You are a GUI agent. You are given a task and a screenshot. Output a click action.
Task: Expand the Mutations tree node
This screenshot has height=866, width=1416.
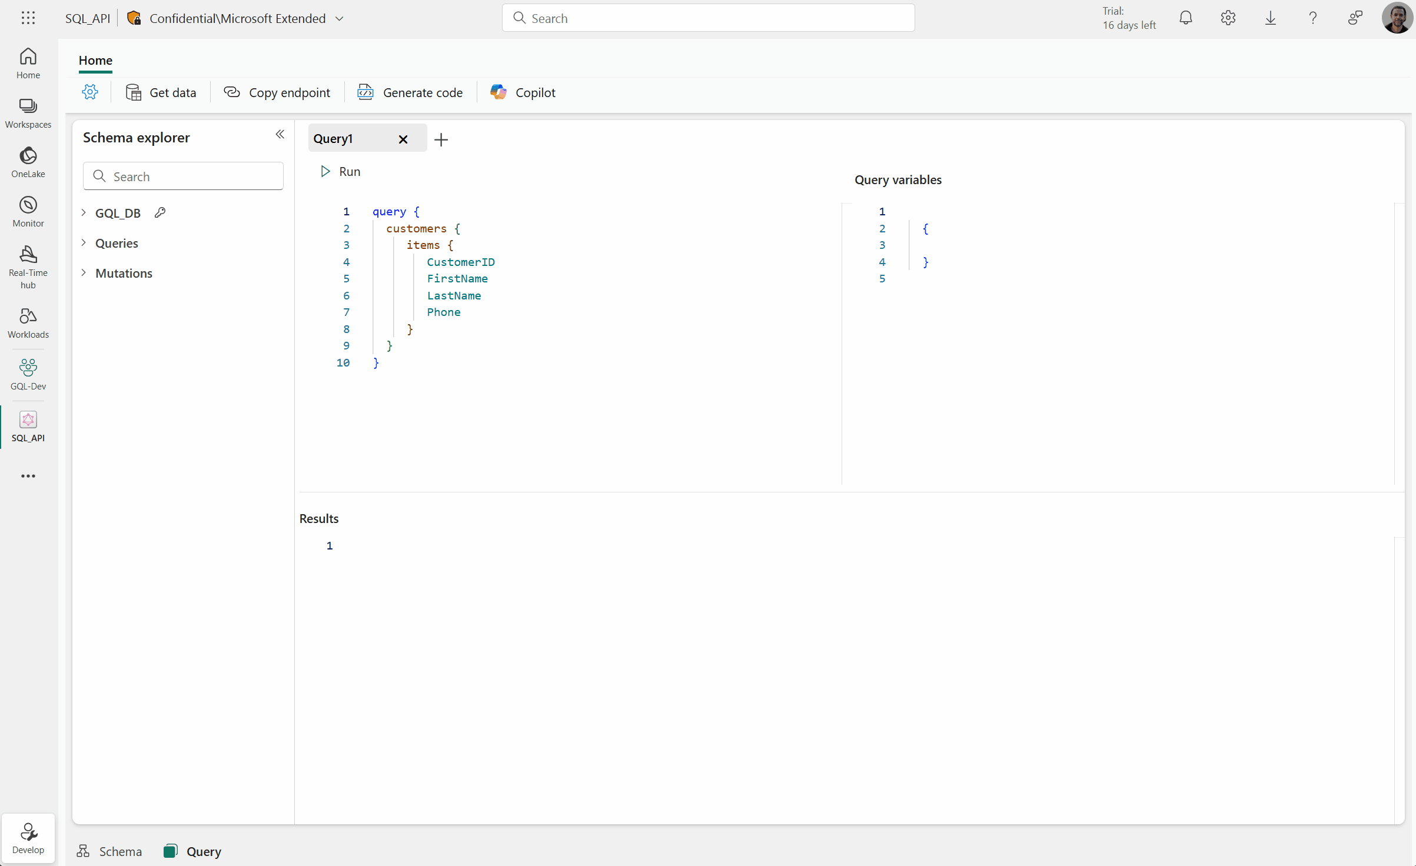[x=84, y=273]
